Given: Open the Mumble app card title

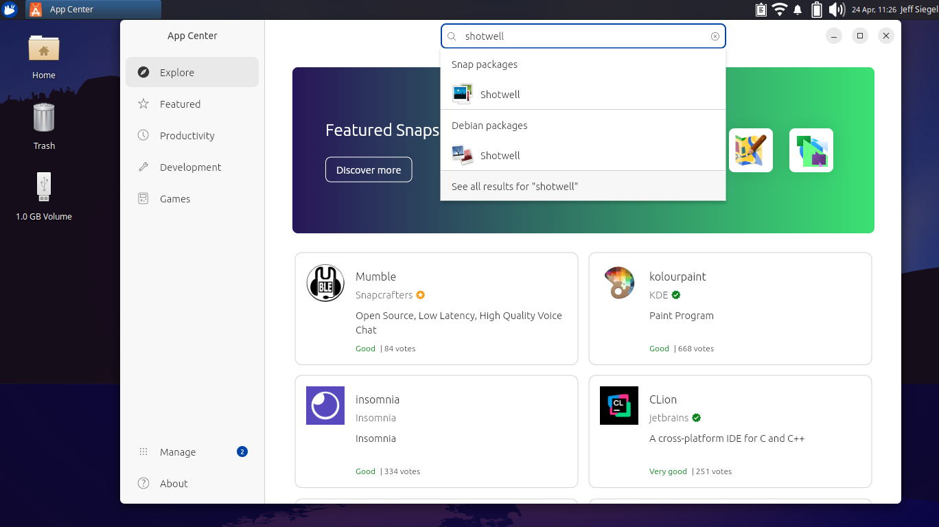Looking at the screenshot, I should (x=375, y=277).
